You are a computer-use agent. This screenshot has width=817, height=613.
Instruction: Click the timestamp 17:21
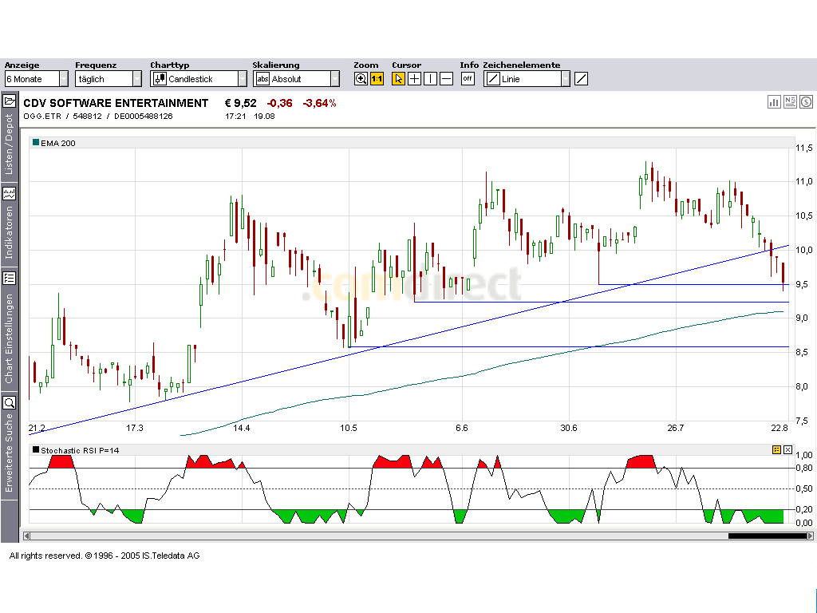(x=235, y=117)
